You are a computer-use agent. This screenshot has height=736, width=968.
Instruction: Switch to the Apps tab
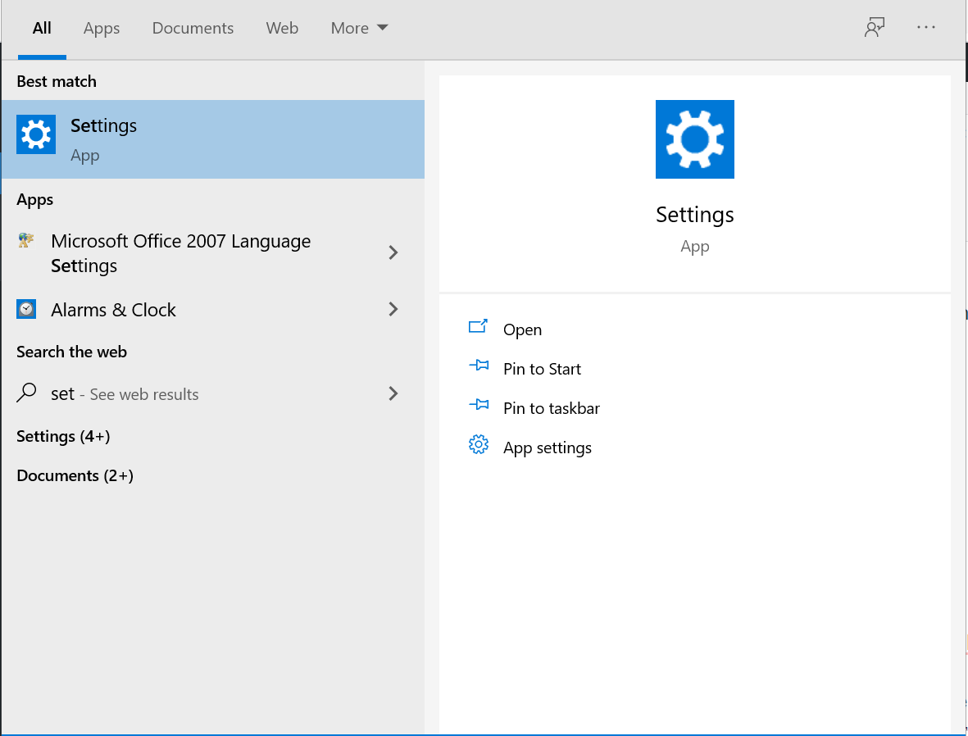click(102, 28)
